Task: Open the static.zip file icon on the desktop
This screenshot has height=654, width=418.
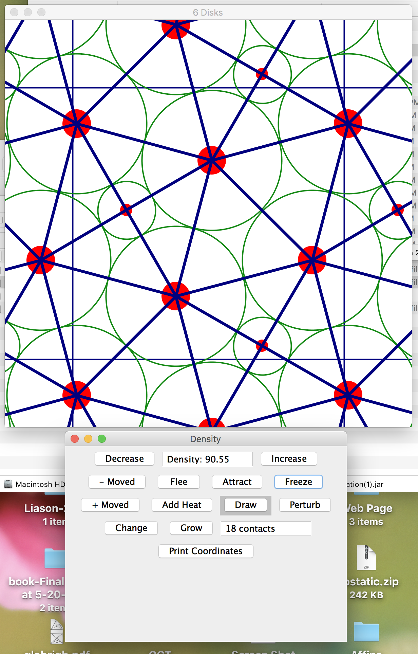Action: [x=366, y=558]
